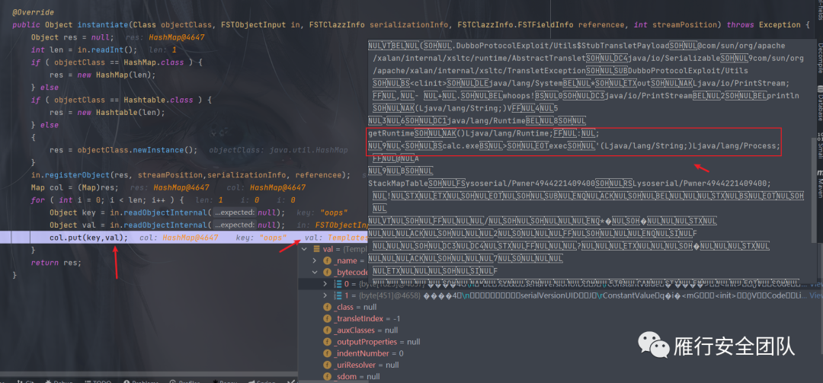The image size is (823, 383).
Task: Click the field icon beside _uriResolver
Action: click(x=327, y=365)
